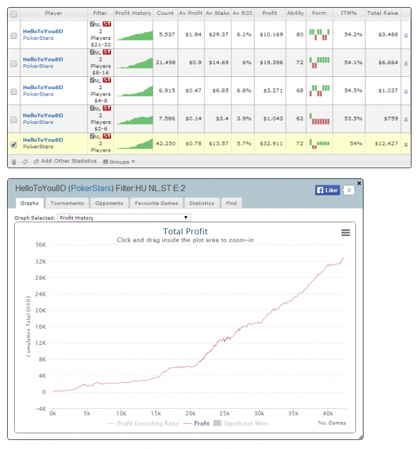Viewport: 418px width, 449px height.
Task: Open the Find tab
Action: (x=231, y=203)
